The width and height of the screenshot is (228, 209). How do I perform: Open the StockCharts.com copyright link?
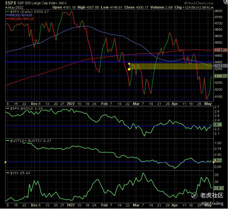pyautogui.click(x=199, y=3)
